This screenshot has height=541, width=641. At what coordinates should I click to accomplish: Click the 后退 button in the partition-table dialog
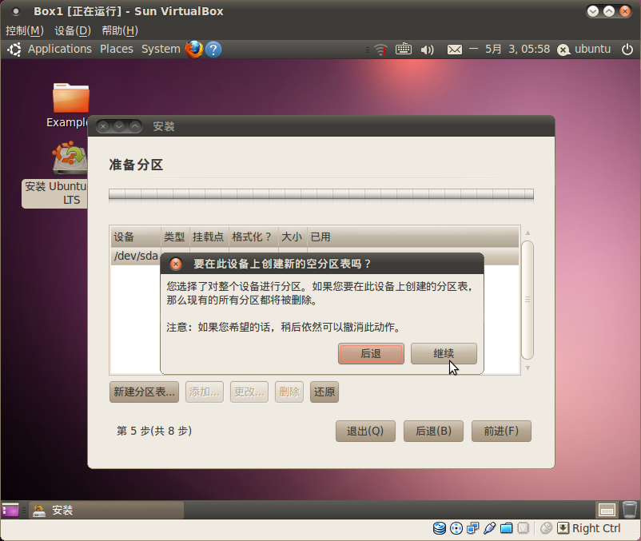coord(371,353)
